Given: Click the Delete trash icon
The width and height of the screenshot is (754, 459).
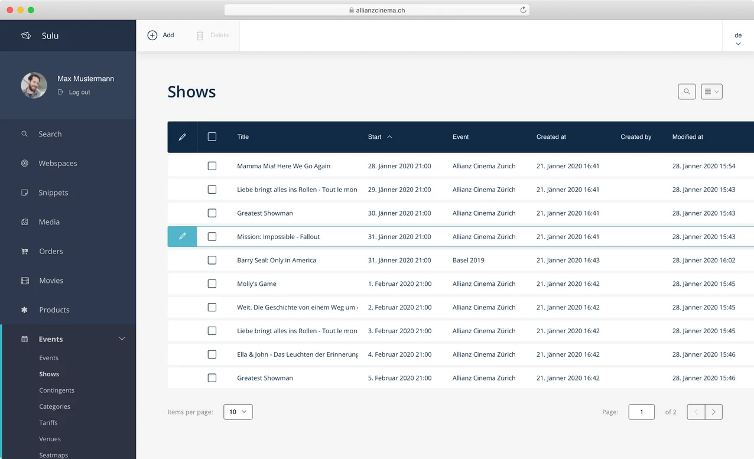Looking at the screenshot, I should click(199, 35).
